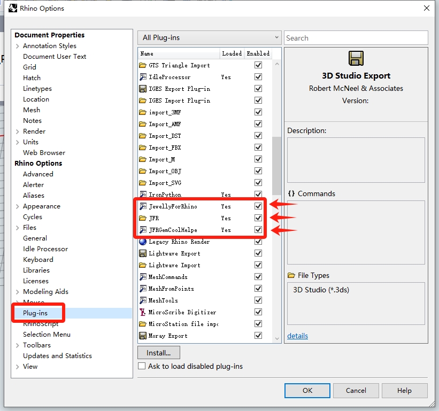
Task: Click the Import_FBX folder icon
Action: [143, 148]
